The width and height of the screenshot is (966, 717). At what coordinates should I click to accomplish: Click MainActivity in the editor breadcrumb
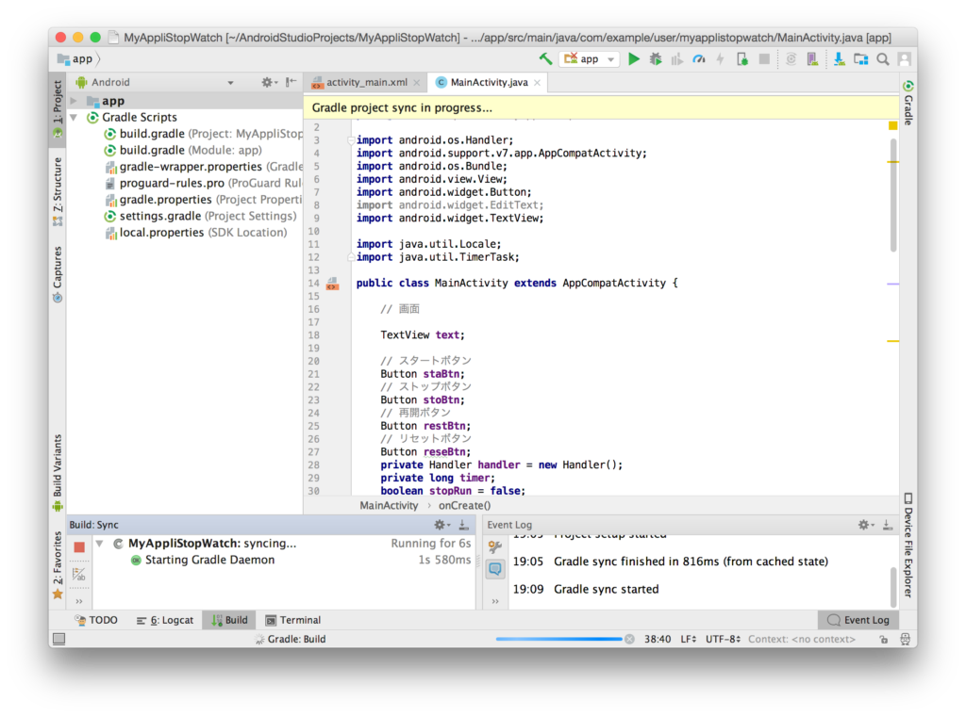[389, 505]
